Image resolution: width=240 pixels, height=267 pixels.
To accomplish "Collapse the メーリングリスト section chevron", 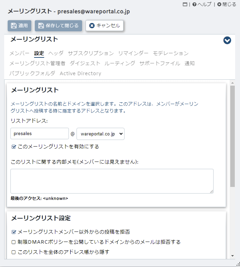I will coord(227,40).
